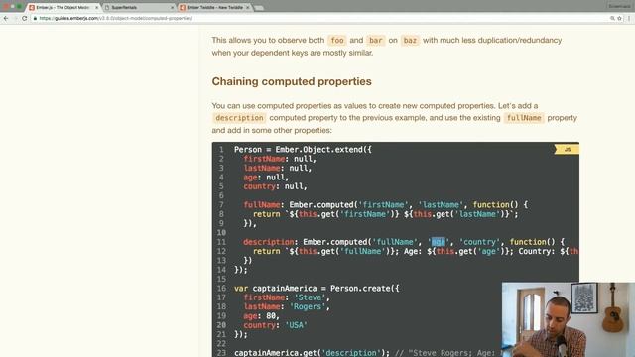
Task: Click the 'Steve' string on line 17
Action: (310, 297)
